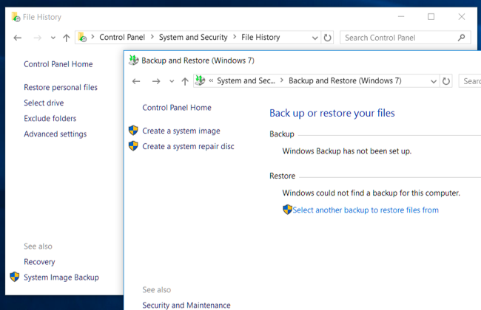The image size is (481, 310).
Task: Go up one level in Backup and Restore window
Action: click(185, 81)
